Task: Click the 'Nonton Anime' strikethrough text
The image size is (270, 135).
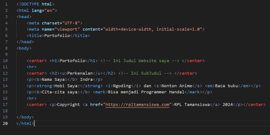Action: (x=177, y=86)
